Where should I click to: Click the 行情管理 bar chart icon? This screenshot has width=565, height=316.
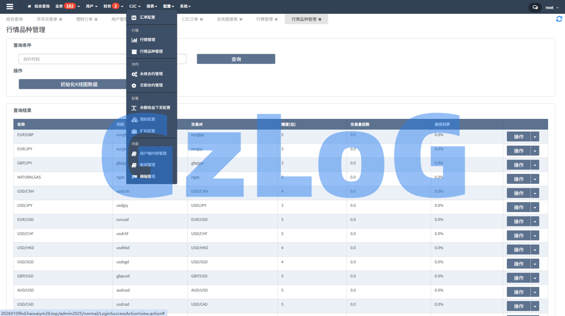tap(134, 40)
